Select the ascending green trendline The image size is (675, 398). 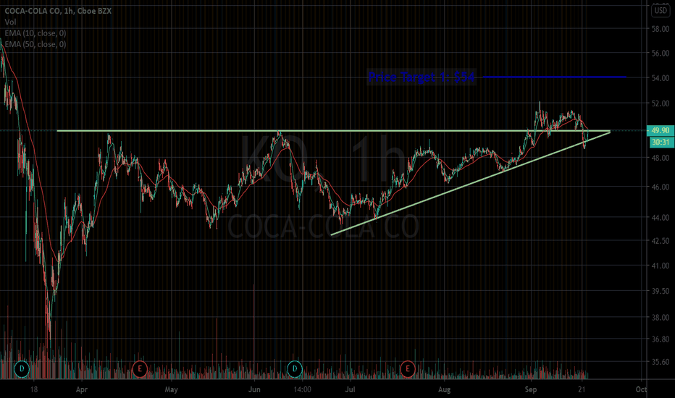coord(471,183)
